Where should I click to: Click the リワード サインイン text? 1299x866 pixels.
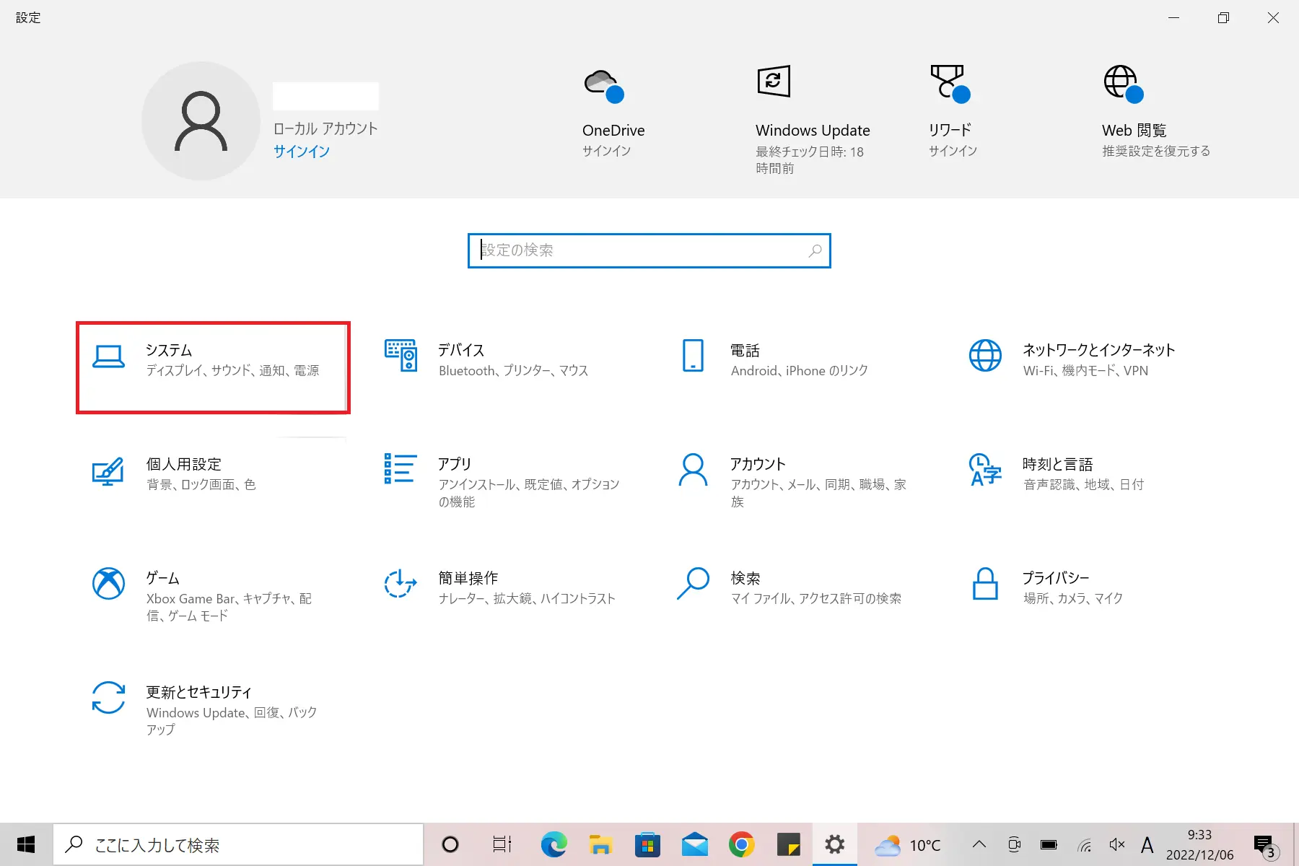[x=953, y=150]
